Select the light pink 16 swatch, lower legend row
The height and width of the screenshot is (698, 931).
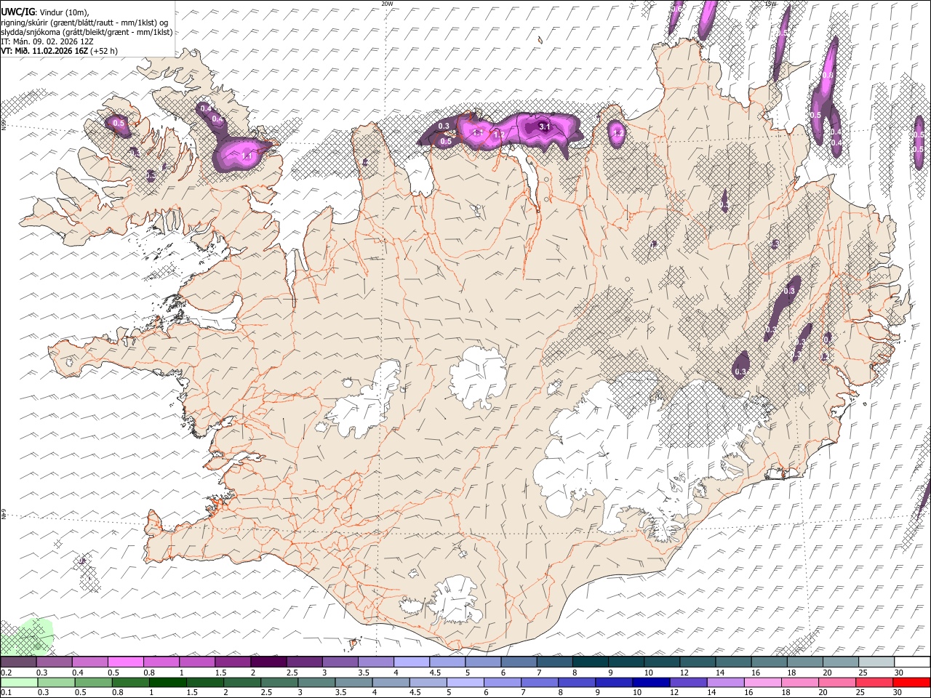pyautogui.click(x=762, y=682)
